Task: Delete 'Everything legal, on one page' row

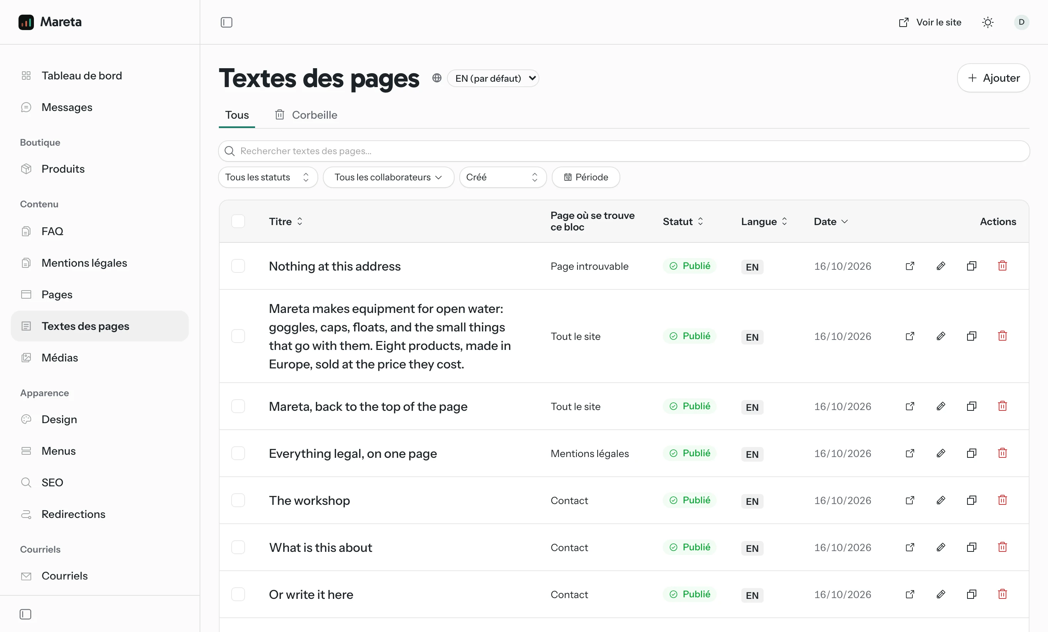Action: pyautogui.click(x=1003, y=453)
